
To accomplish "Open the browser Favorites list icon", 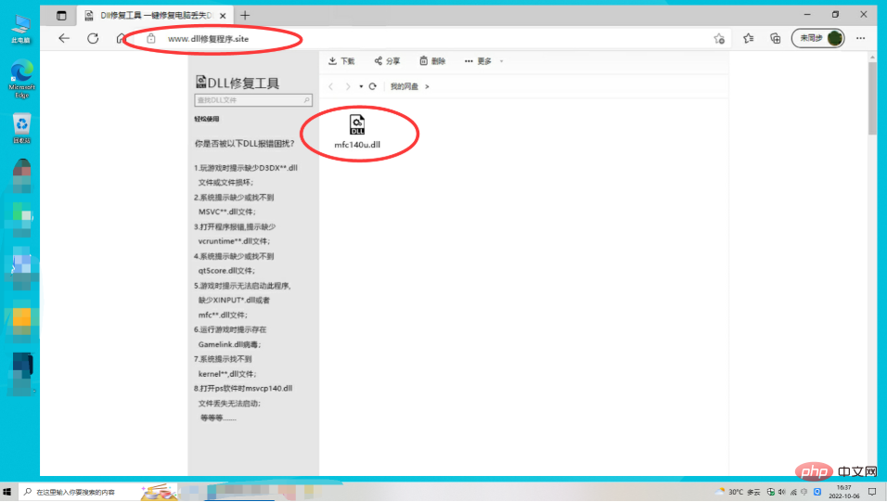I will pyautogui.click(x=749, y=38).
